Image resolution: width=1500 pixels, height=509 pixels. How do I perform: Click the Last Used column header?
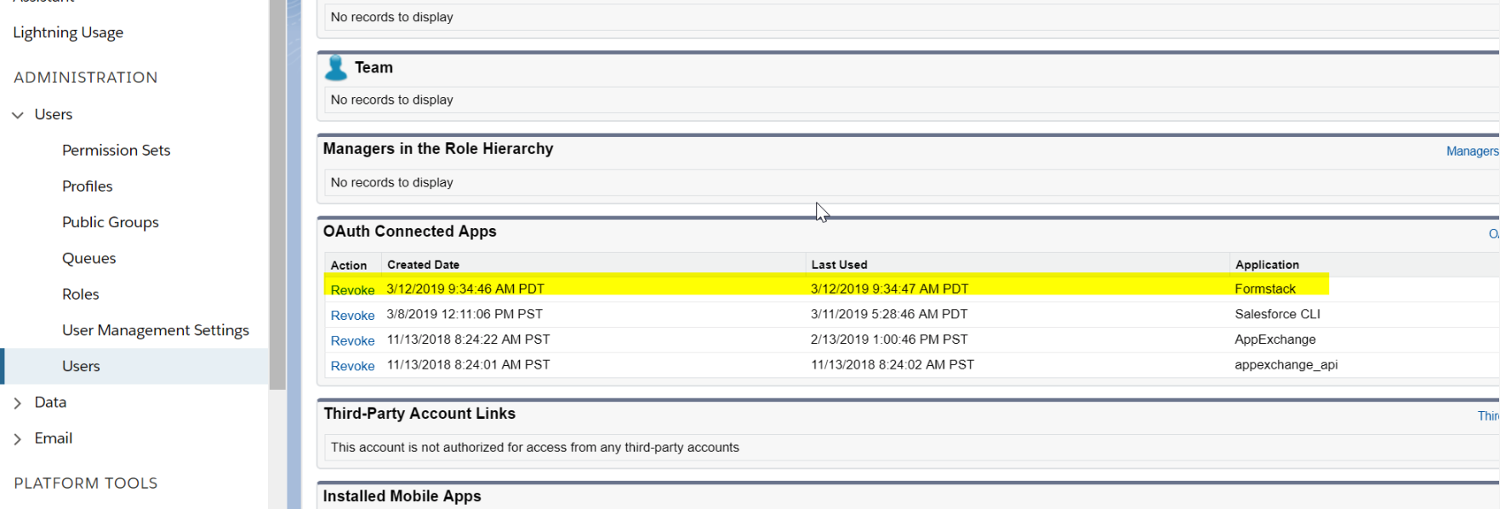(840, 265)
